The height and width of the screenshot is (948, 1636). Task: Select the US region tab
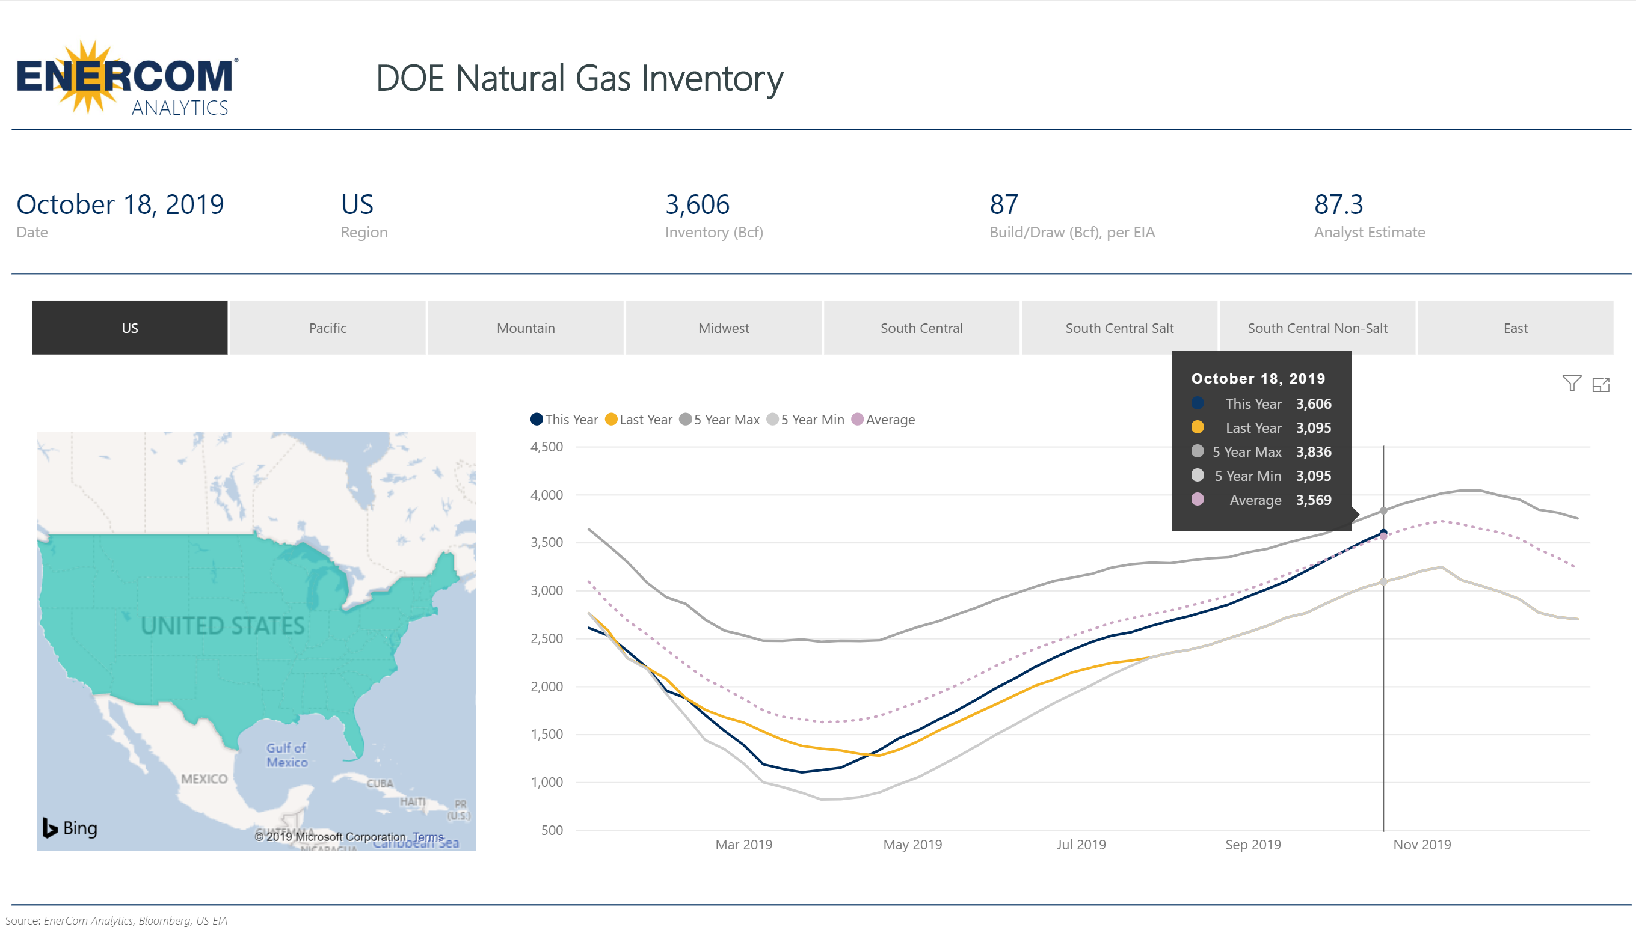130,328
